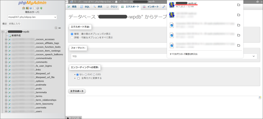Open navigation panel settings gear icon

[37, 8]
